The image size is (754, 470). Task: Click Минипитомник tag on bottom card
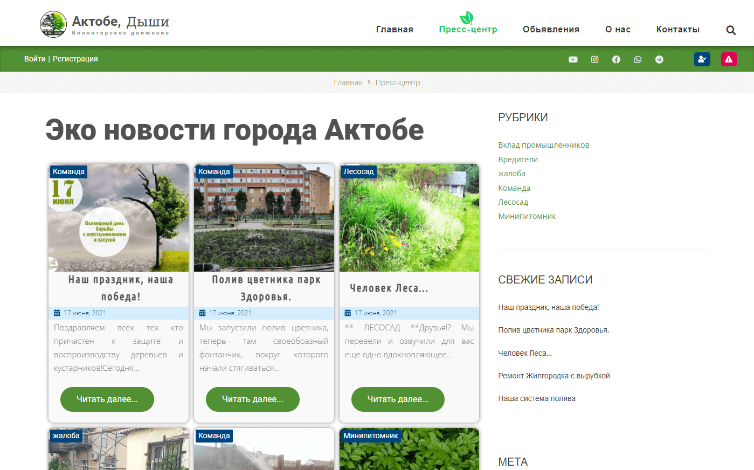[371, 436]
